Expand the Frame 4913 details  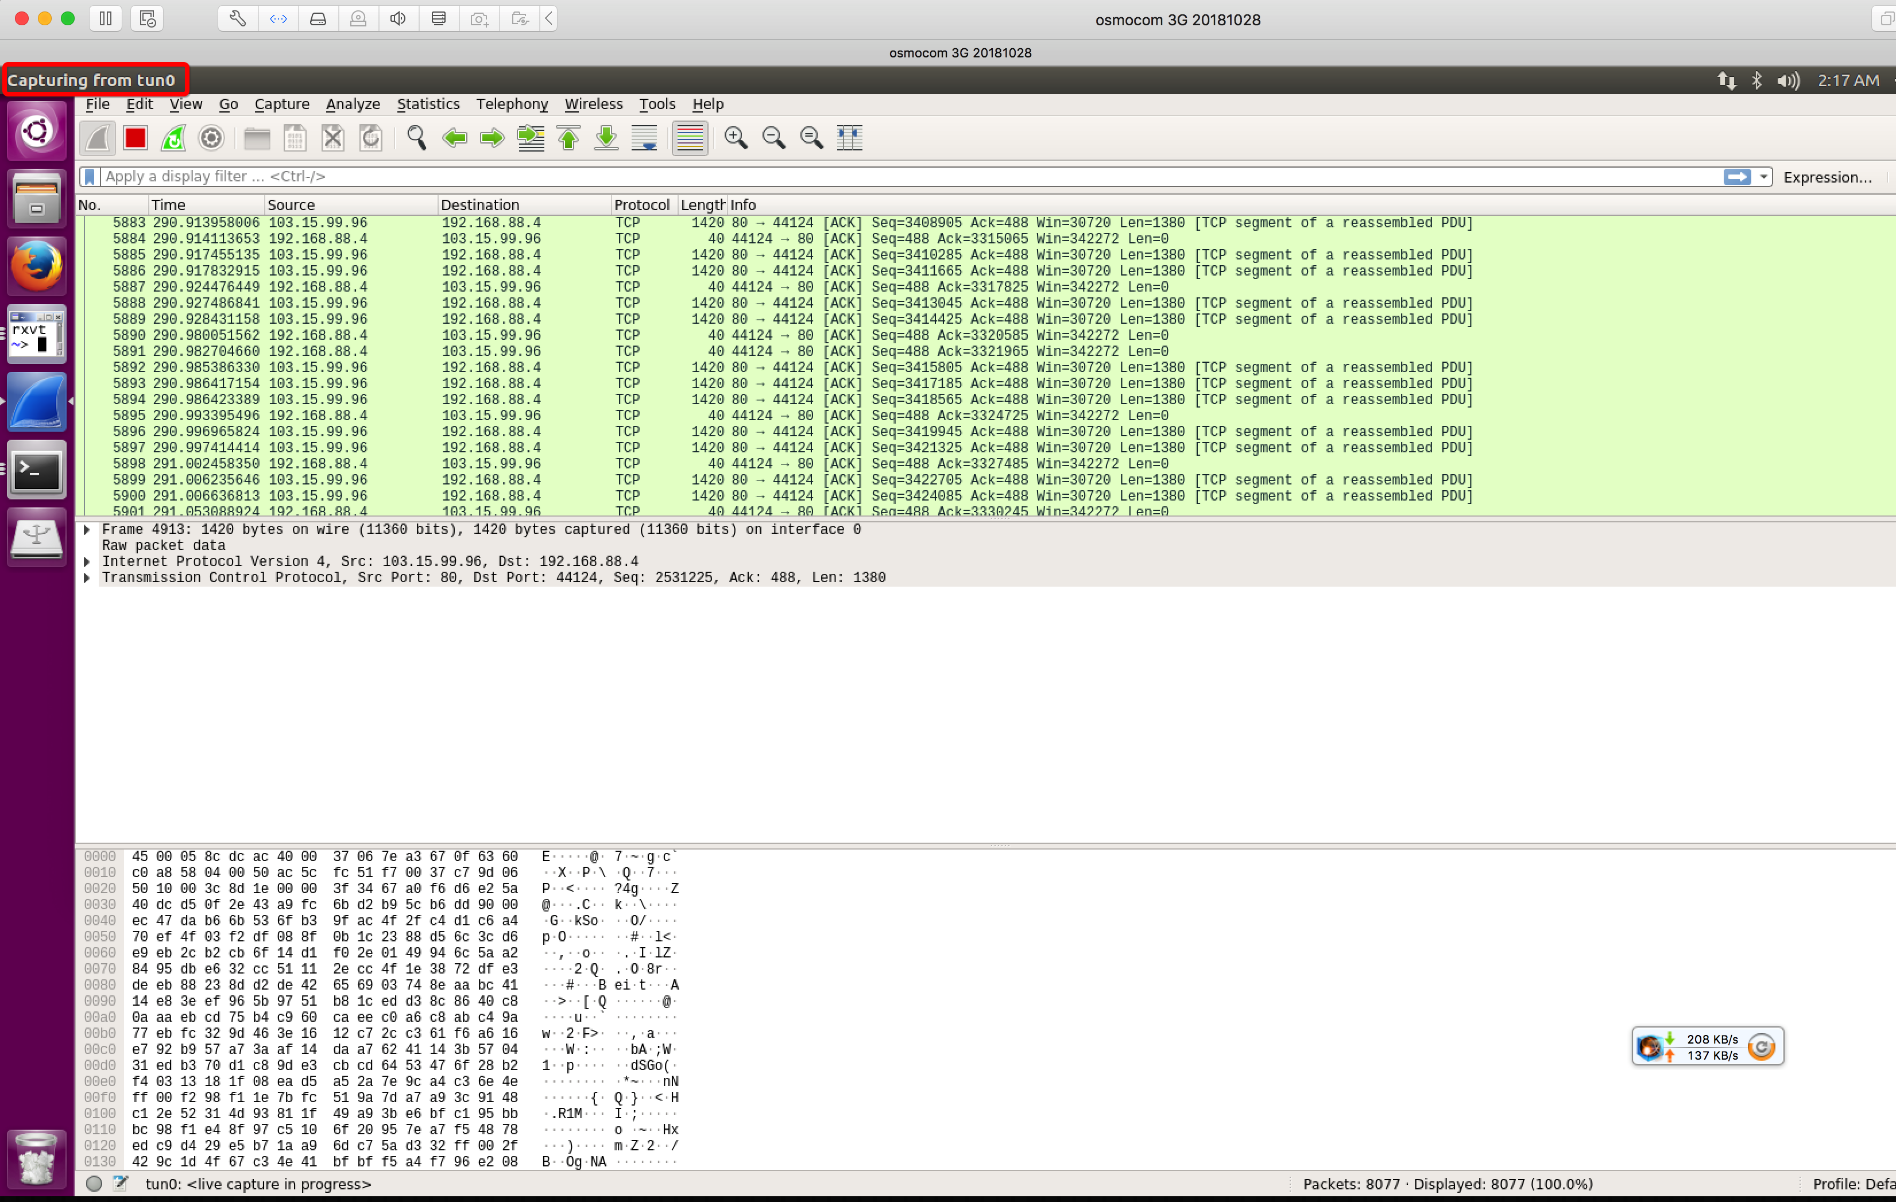[87, 530]
